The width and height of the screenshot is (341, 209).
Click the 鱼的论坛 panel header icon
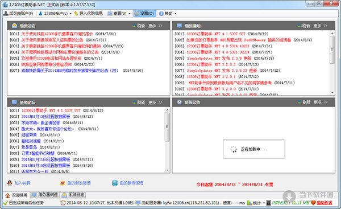(14, 102)
